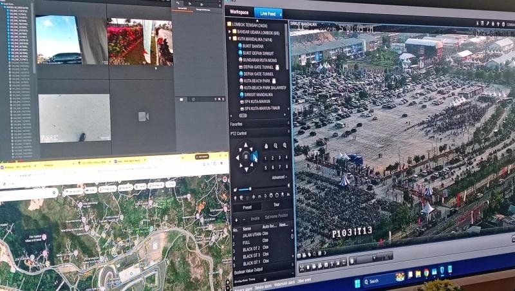Select the SIRKUIT MANDALIKA camera

click(256, 95)
